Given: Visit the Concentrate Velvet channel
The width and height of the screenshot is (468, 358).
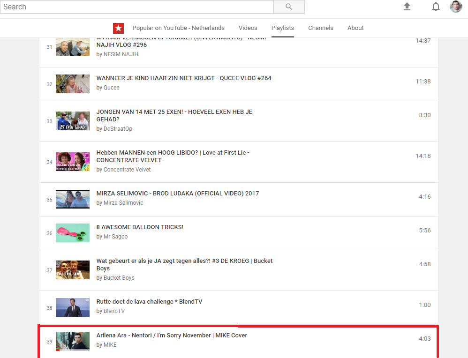Looking at the screenshot, I should click(x=127, y=170).
